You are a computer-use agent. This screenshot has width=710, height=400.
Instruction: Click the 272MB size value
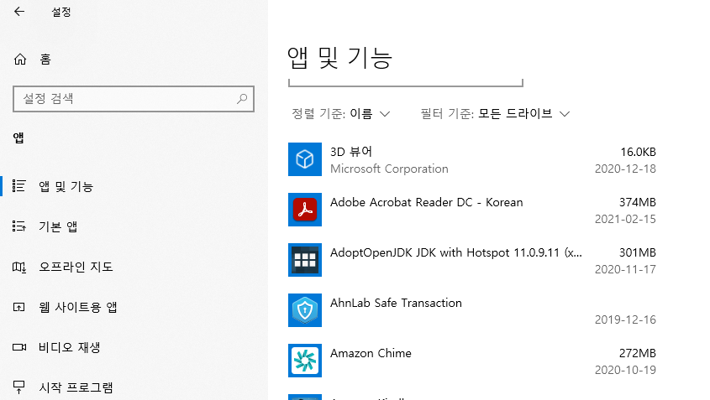pyautogui.click(x=638, y=353)
